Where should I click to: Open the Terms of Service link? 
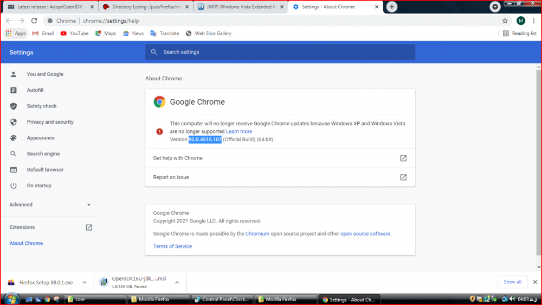point(172,246)
